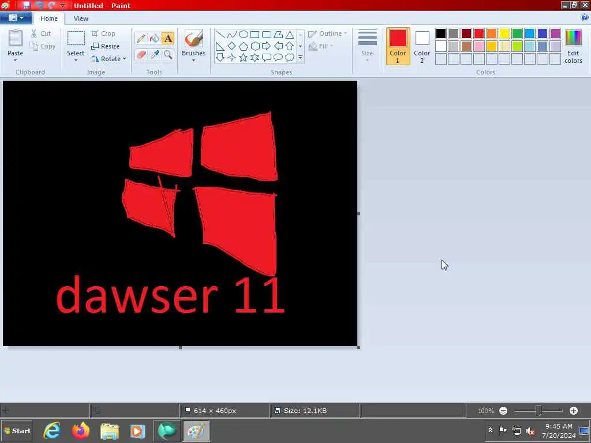The height and width of the screenshot is (443, 591).
Task: Launch Firefox from taskbar
Action: pyautogui.click(x=81, y=431)
